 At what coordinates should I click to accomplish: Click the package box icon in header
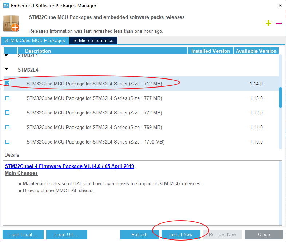pyautogui.click(x=11, y=24)
